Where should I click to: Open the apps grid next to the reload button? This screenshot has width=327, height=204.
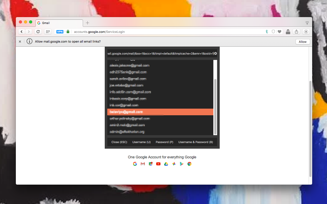tap(48, 31)
